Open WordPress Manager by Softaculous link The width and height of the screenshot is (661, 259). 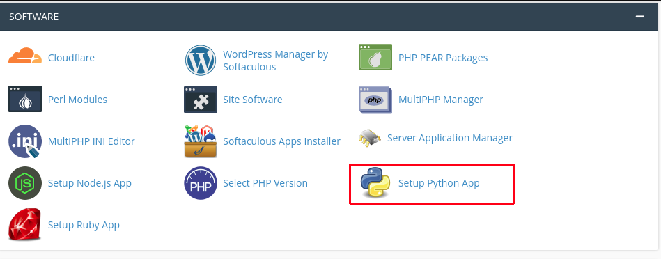(x=275, y=61)
